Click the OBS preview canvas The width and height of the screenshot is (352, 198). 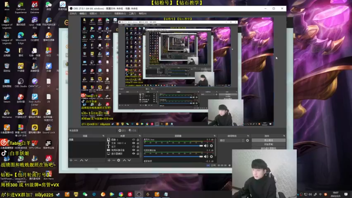177,71
